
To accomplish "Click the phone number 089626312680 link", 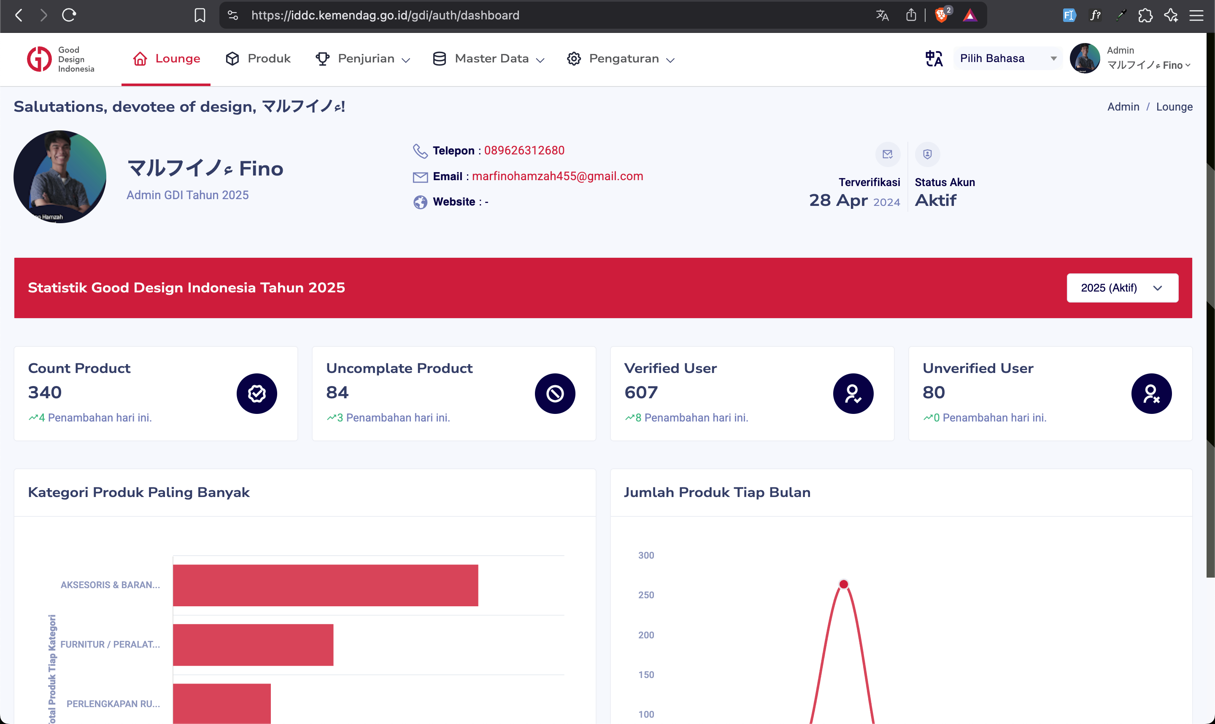I will (524, 150).
